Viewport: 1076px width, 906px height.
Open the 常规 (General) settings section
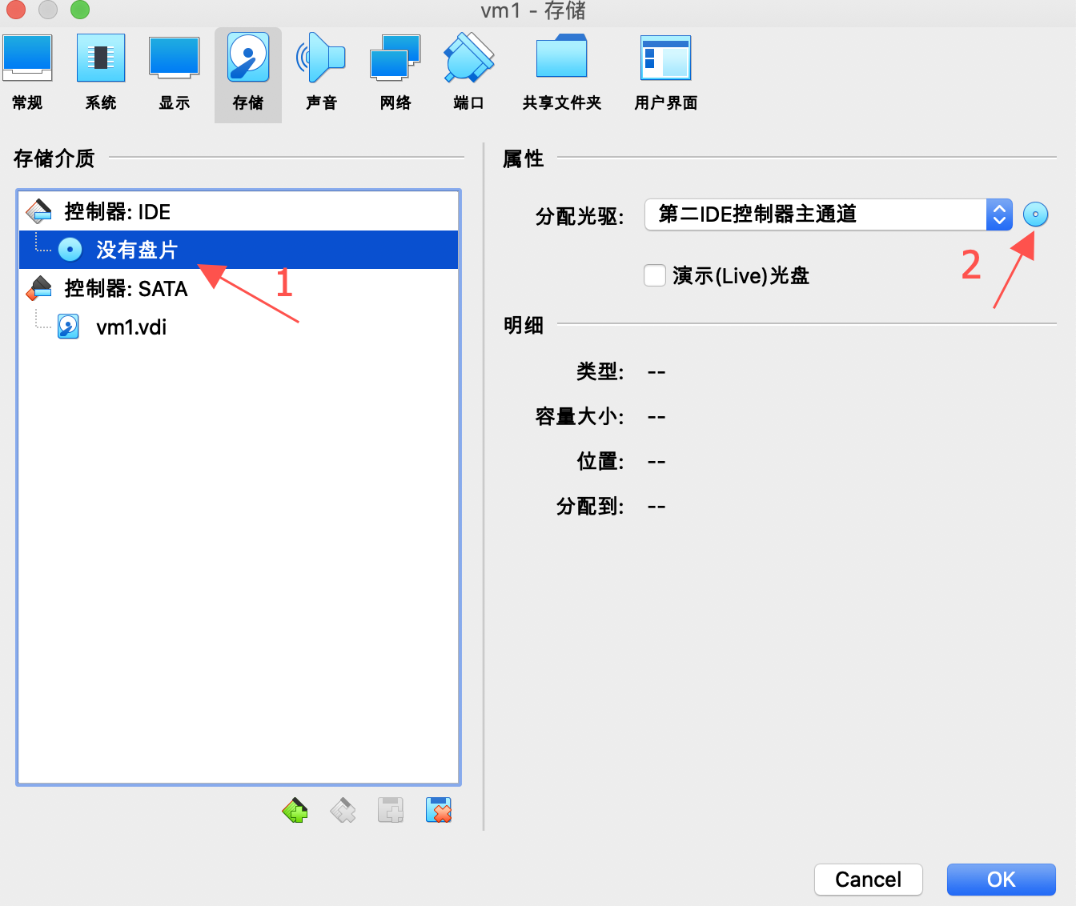click(x=27, y=72)
